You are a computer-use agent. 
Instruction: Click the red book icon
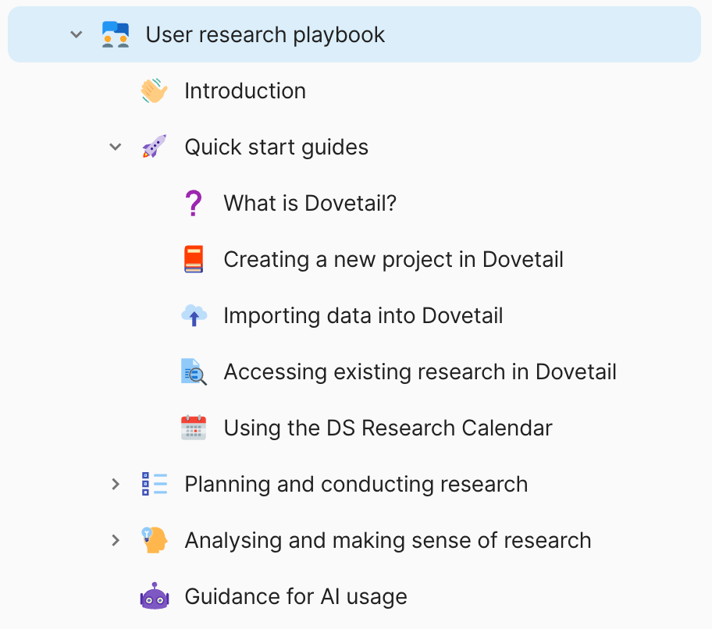point(194,260)
